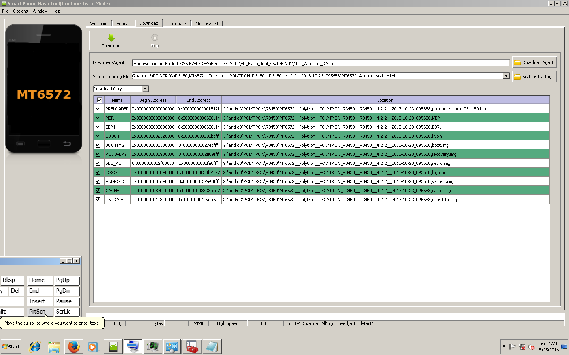This screenshot has width=569, height=355.
Task: Open the Device Manager monitor taskbar icon
Action: tap(153, 347)
